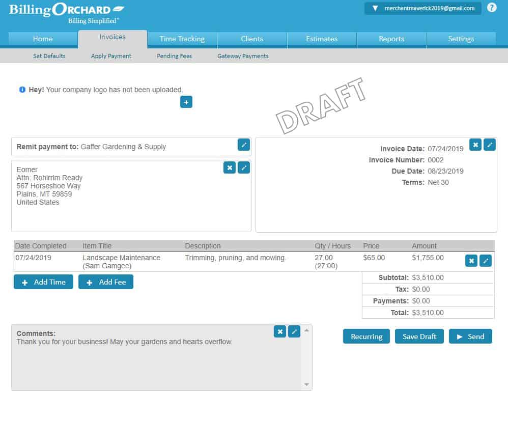Edit the Remit payment to field
Image resolution: width=508 pixels, height=421 pixels.
click(x=244, y=145)
